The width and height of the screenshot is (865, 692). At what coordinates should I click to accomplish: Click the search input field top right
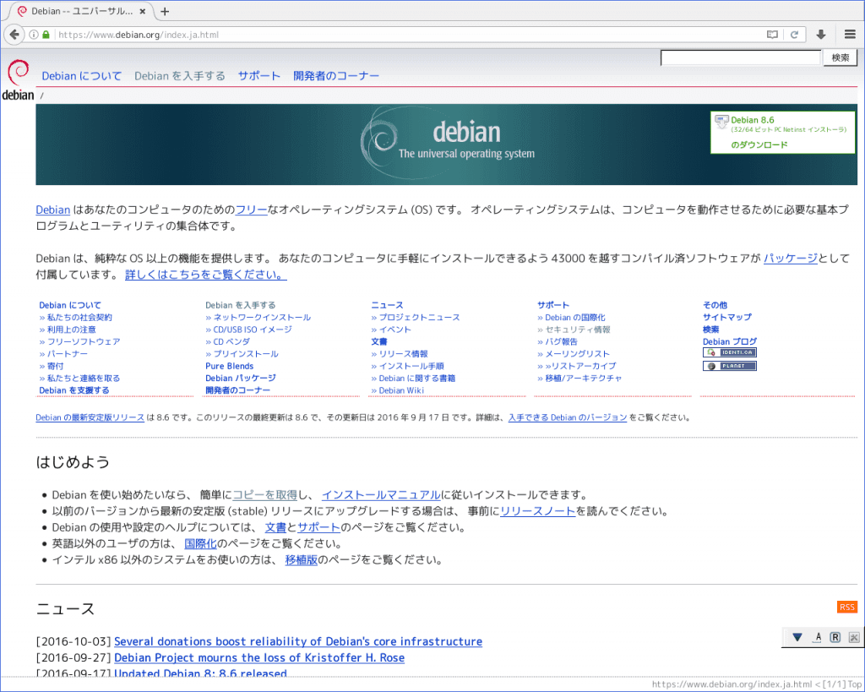739,57
